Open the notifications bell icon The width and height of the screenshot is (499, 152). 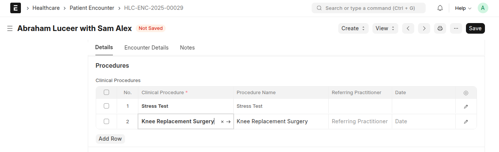[440, 8]
